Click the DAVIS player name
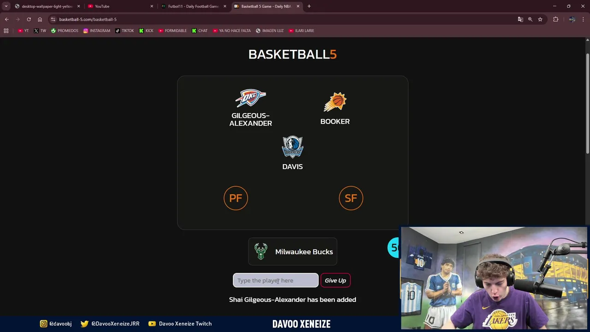This screenshot has height=332, width=590. coord(293,166)
